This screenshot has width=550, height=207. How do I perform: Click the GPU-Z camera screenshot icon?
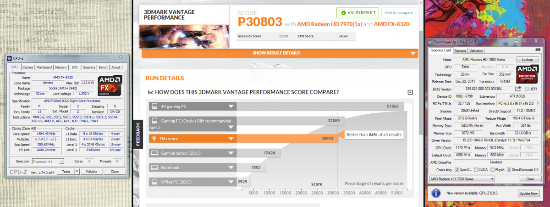coord(538,50)
